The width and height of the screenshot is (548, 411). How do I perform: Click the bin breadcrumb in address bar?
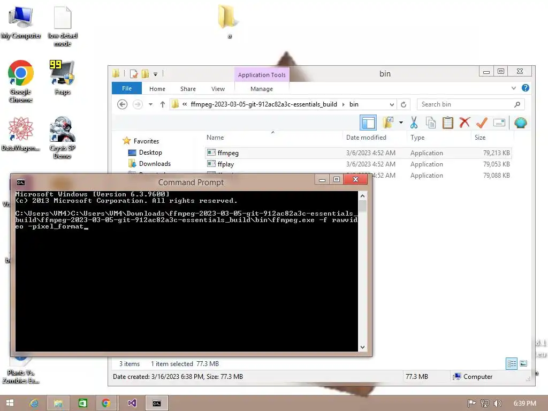click(x=354, y=104)
